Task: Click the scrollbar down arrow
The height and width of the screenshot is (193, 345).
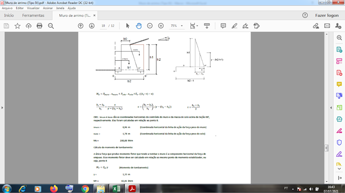Action: 326,181
